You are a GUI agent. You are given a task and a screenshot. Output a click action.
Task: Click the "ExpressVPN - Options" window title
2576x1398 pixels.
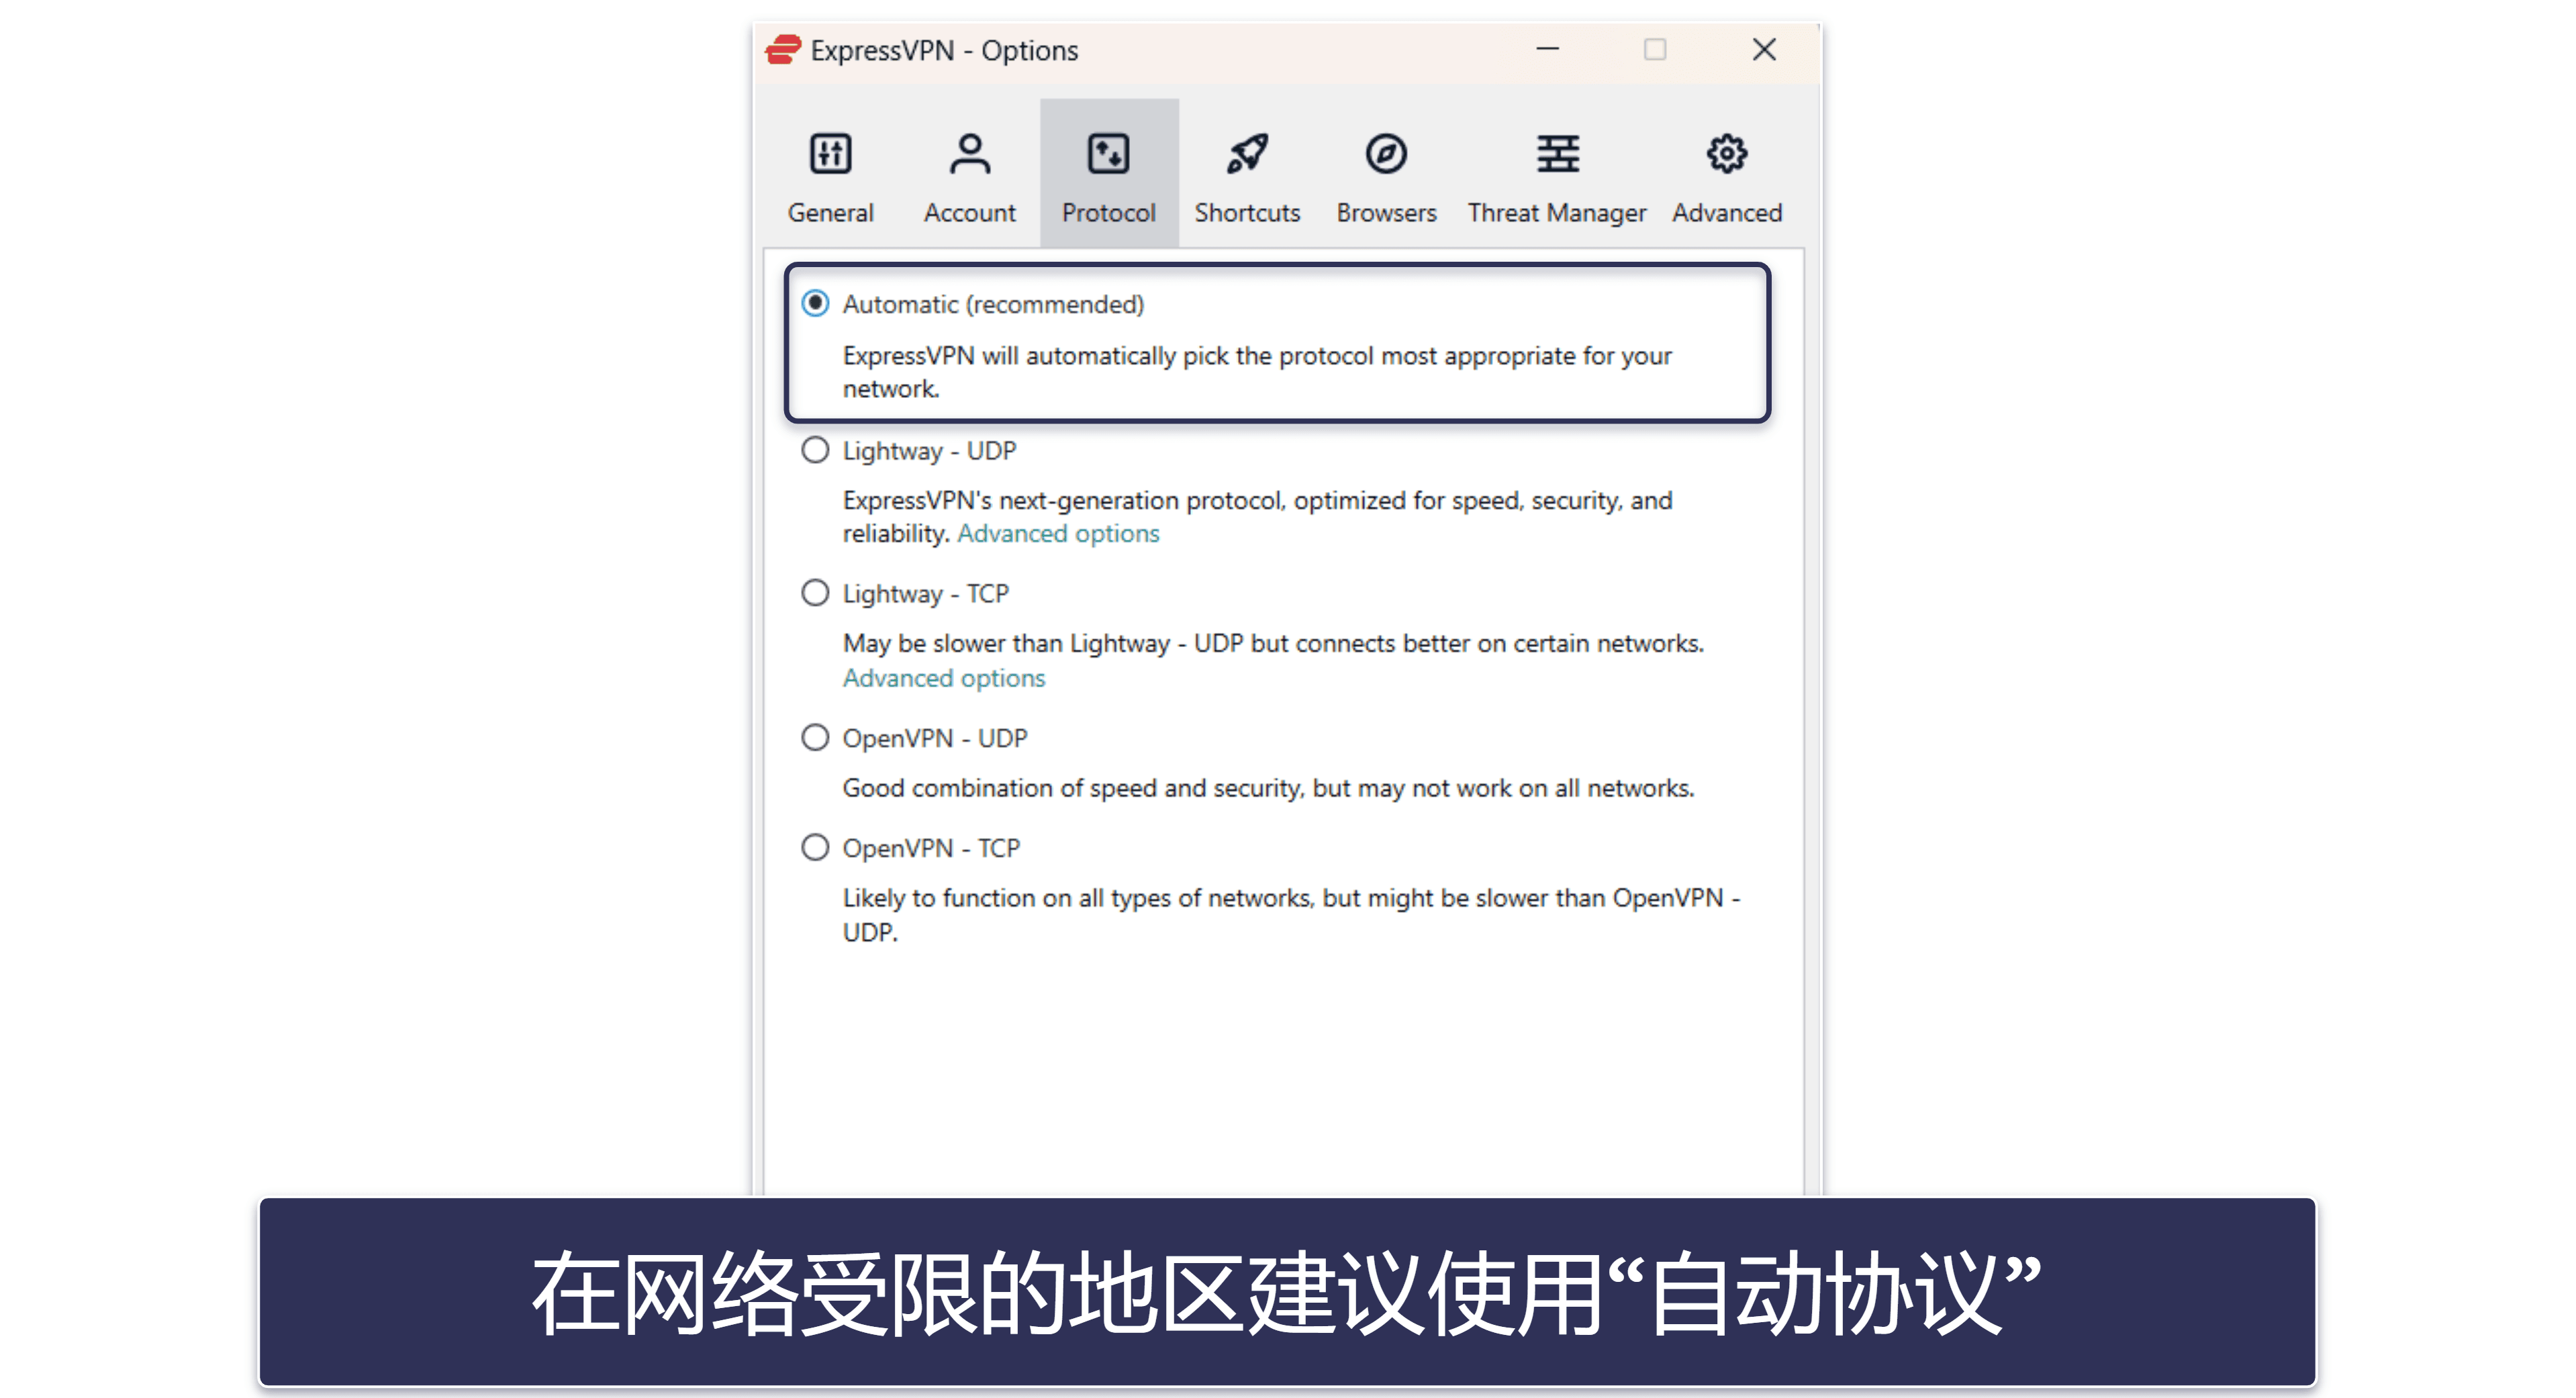944,50
